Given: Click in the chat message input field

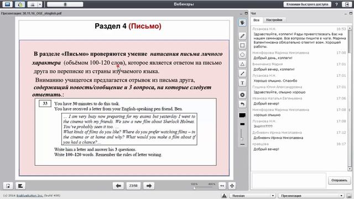Looking at the screenshot, I should click(x=289, y=180).
